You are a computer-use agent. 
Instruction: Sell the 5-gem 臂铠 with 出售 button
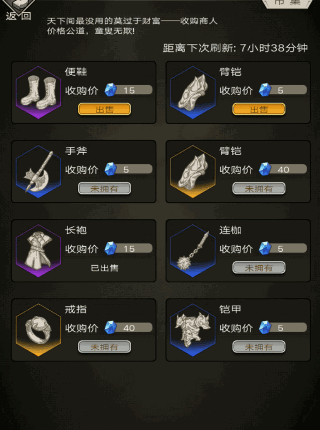pyautogui.click(x=259, y=109)
